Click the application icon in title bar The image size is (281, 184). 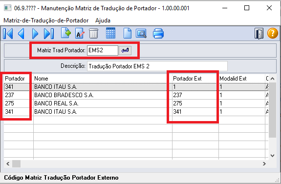(7, 8)
